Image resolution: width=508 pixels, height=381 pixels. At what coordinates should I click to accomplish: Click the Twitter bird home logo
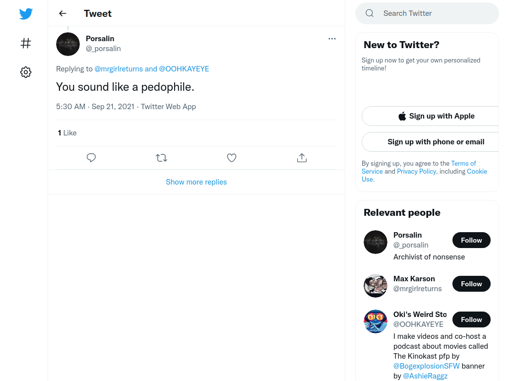(26, 13)
